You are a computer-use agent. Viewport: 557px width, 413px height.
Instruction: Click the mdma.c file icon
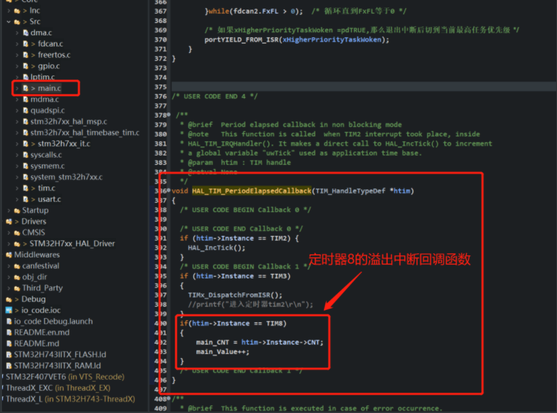[26, 99]
